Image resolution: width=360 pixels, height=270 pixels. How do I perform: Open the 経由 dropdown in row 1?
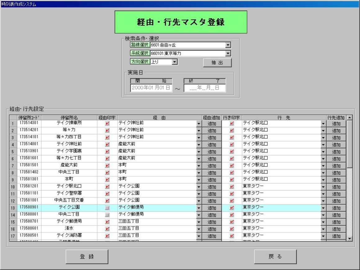click(x=199, y=124)
